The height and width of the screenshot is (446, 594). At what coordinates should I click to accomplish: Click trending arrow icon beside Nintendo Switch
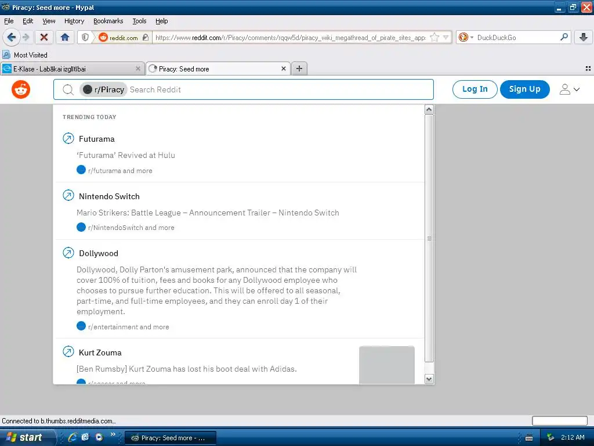(x=68, y=195)
